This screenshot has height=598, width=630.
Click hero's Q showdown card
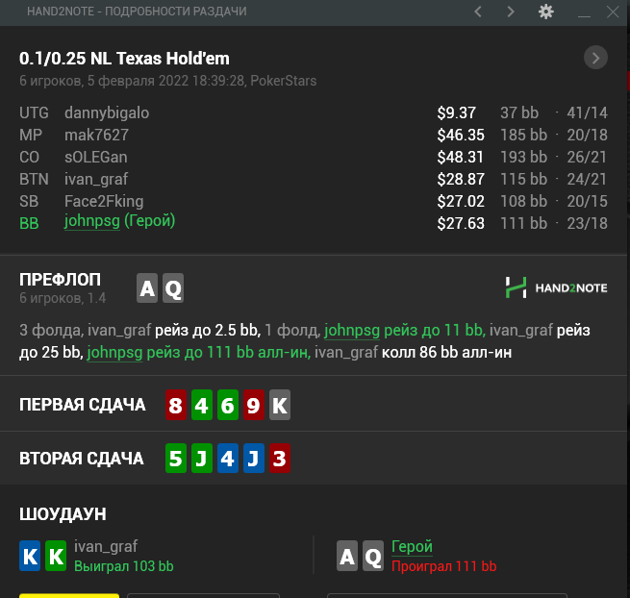pyautogui.click(x=373, y=556)
